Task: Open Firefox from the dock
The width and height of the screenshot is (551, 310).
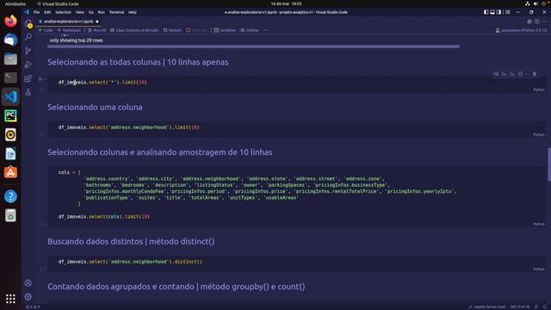Action: click(x=10, y=21)
